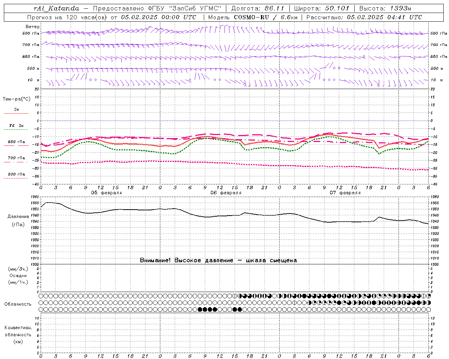Click the right-side 850 гПа wind level label
The height and width of the screenshot is (359, 449).
pos(439,56)
